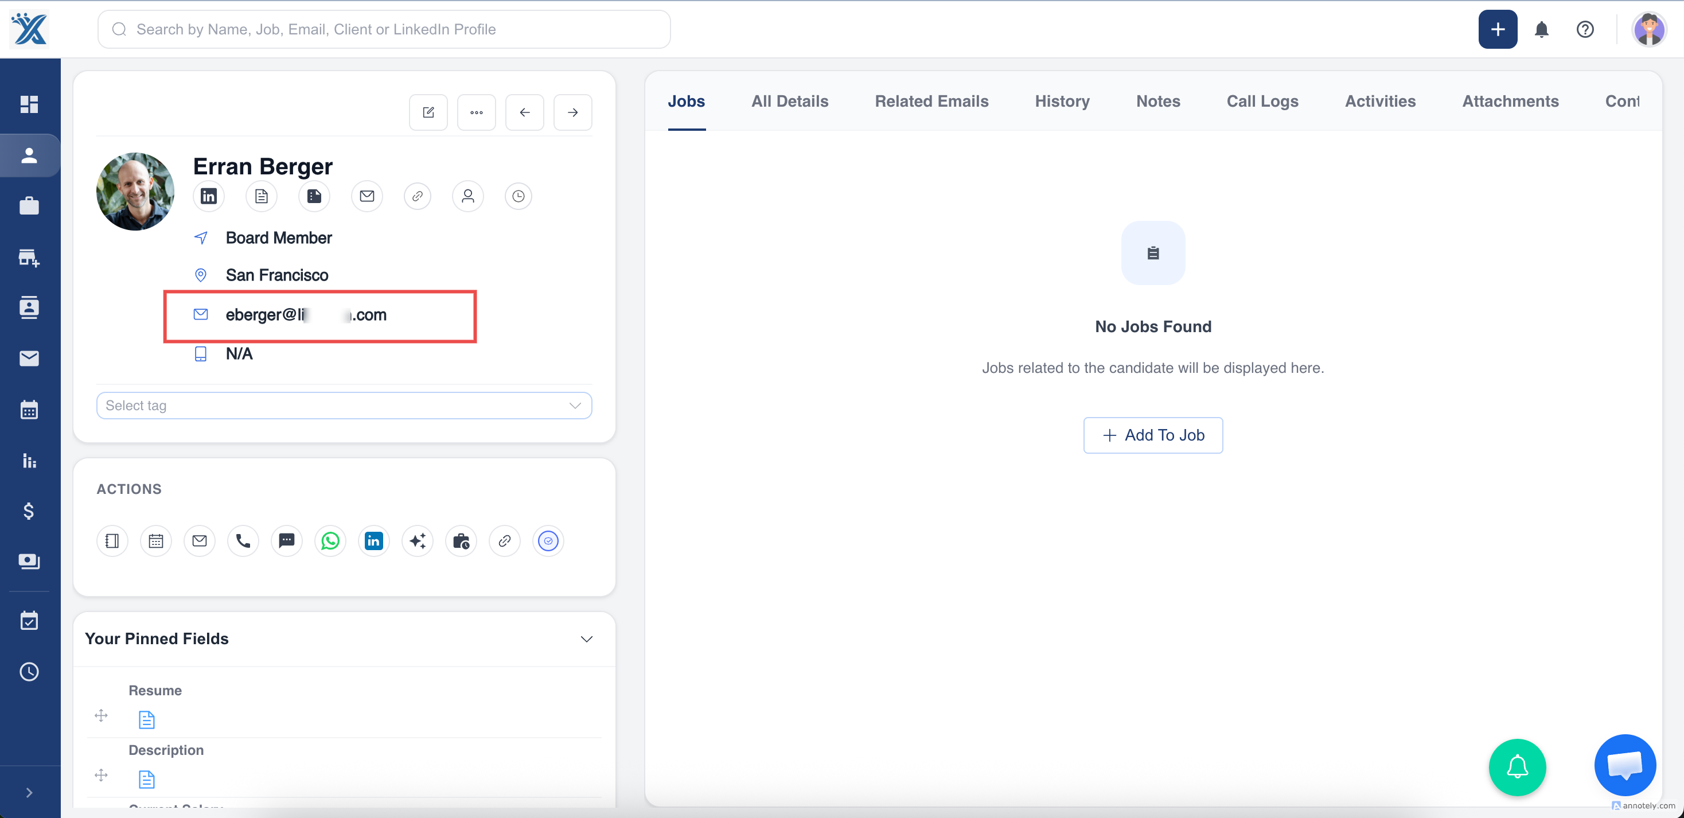Click the person icon under candidate name
Image resolution: width=1684 pixels, height=818 pixels.
[x=468, y=196]
